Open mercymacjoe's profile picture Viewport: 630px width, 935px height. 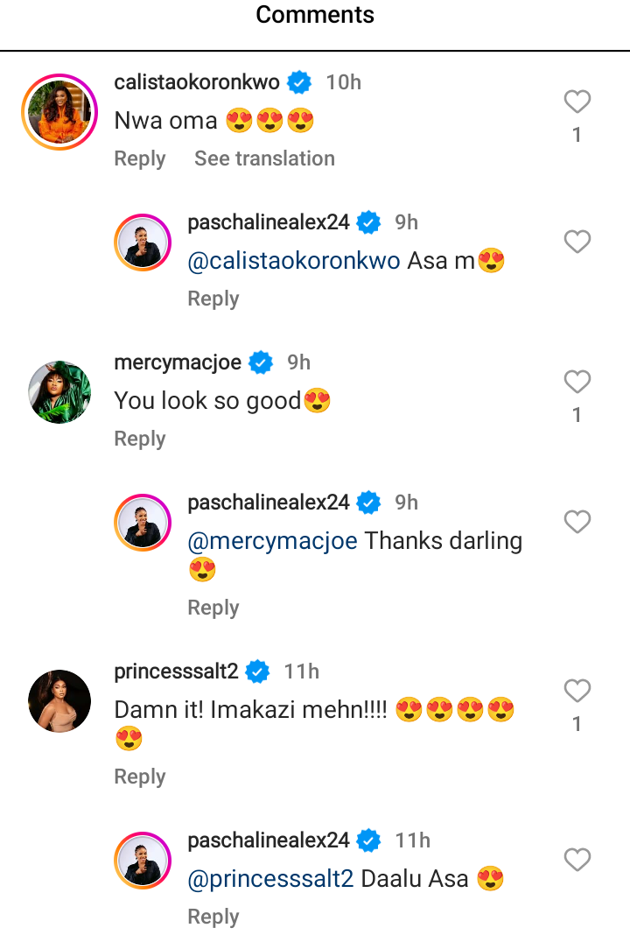pyautogui.click(x=59, y=392)
